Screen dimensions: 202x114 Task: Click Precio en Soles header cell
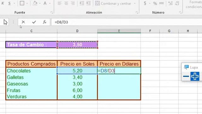(x=77, y=64)
